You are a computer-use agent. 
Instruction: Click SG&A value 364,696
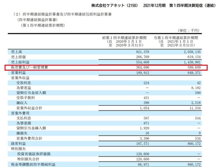[x=143, y=67]
